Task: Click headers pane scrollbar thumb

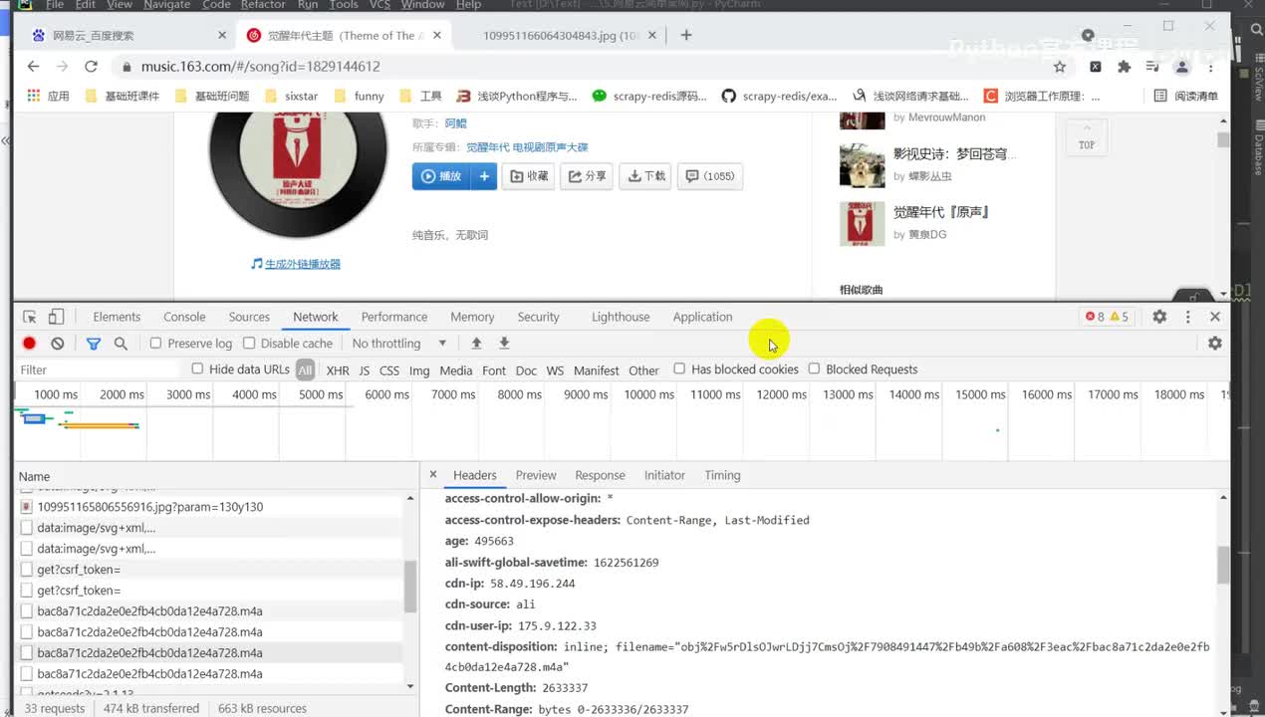Action: 1223,565
